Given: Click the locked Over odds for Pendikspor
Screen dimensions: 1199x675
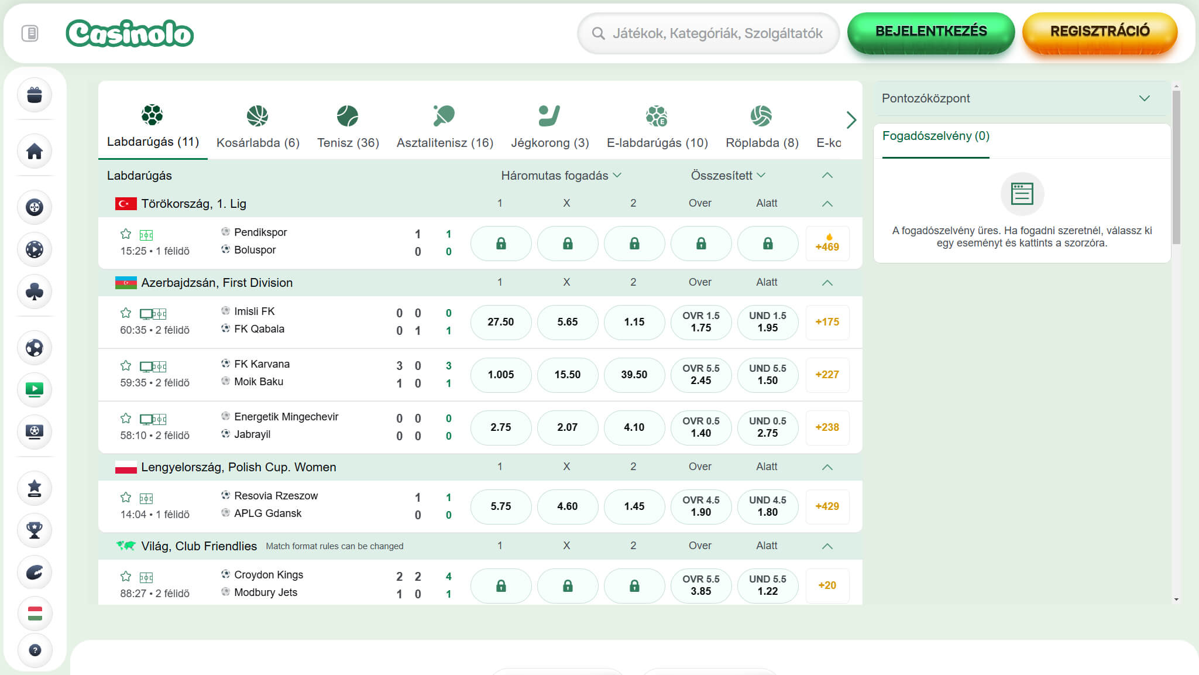Looking at the screenshot, I should click(701, 244).
